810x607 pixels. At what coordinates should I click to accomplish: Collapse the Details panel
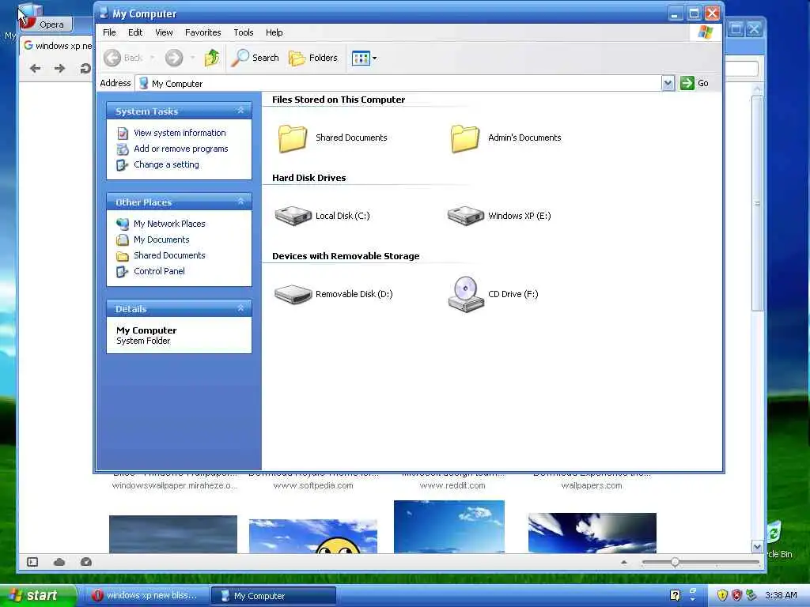pyautogui.click(x=240, y=308)
